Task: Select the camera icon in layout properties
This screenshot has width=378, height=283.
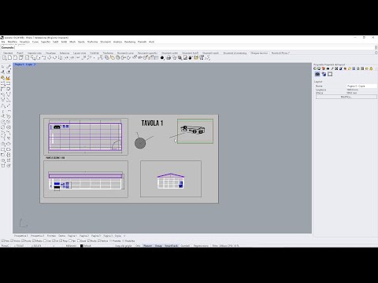Action: coord(317,74)
